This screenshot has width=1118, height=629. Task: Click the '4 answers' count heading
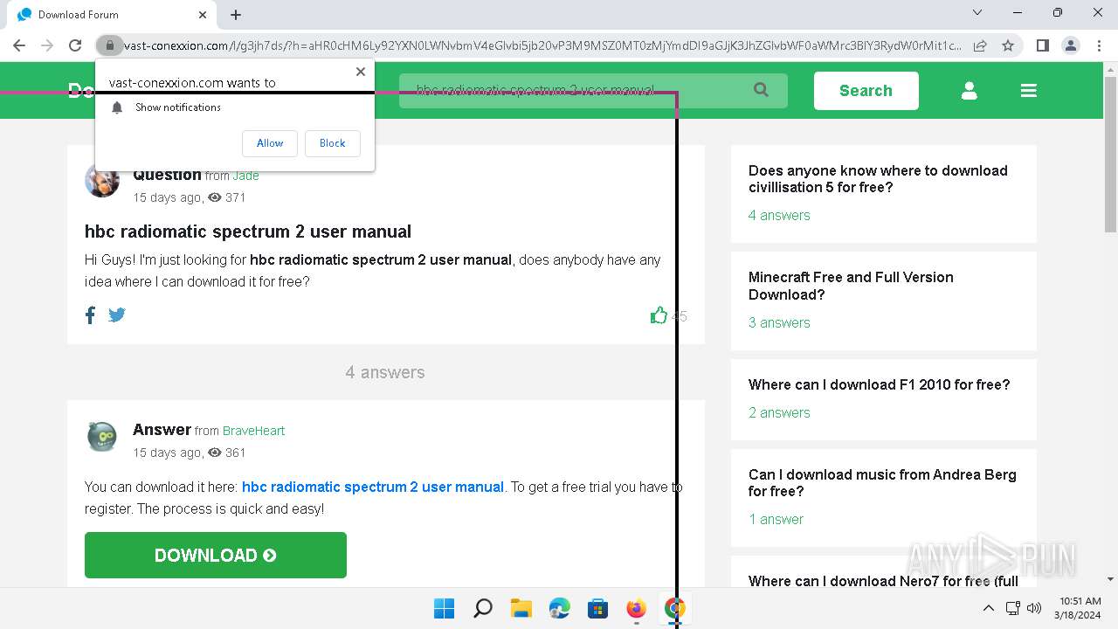[385, 372]
